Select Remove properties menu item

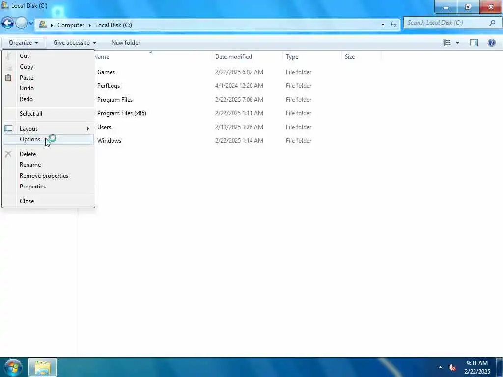pyautogui.click(x=48, y=176)
